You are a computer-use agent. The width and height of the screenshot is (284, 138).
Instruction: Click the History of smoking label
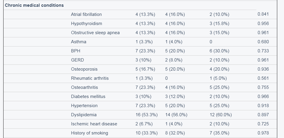[x=89, y=133]
